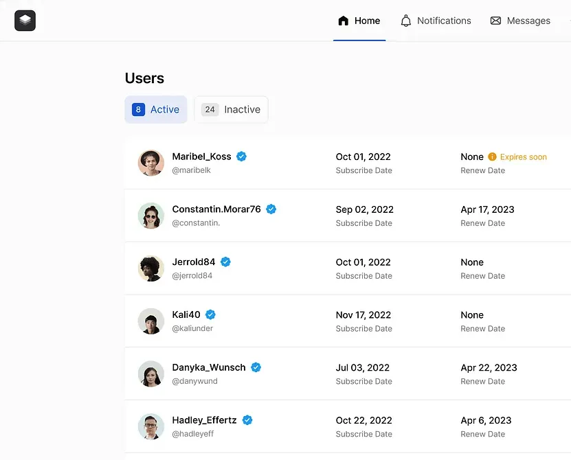Open the Kali40 username link
The width and height of the screenshot is (571, 460).
[186, 315]
